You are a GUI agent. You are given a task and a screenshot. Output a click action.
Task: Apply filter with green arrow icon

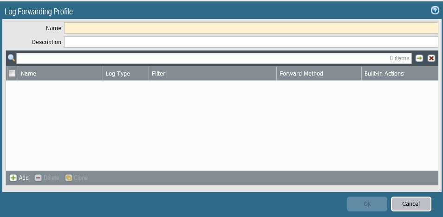point(419,58)
